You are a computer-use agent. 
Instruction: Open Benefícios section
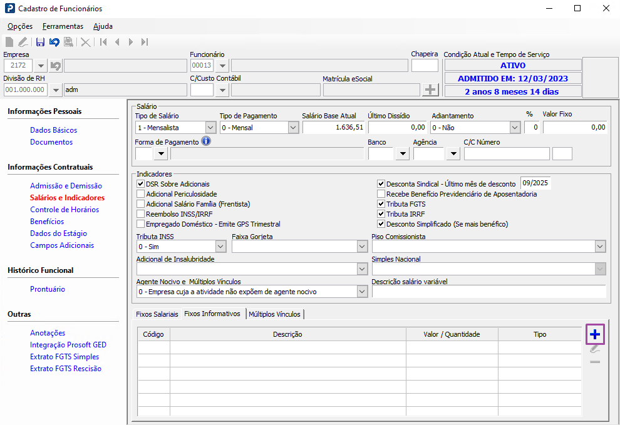point(47,222)
